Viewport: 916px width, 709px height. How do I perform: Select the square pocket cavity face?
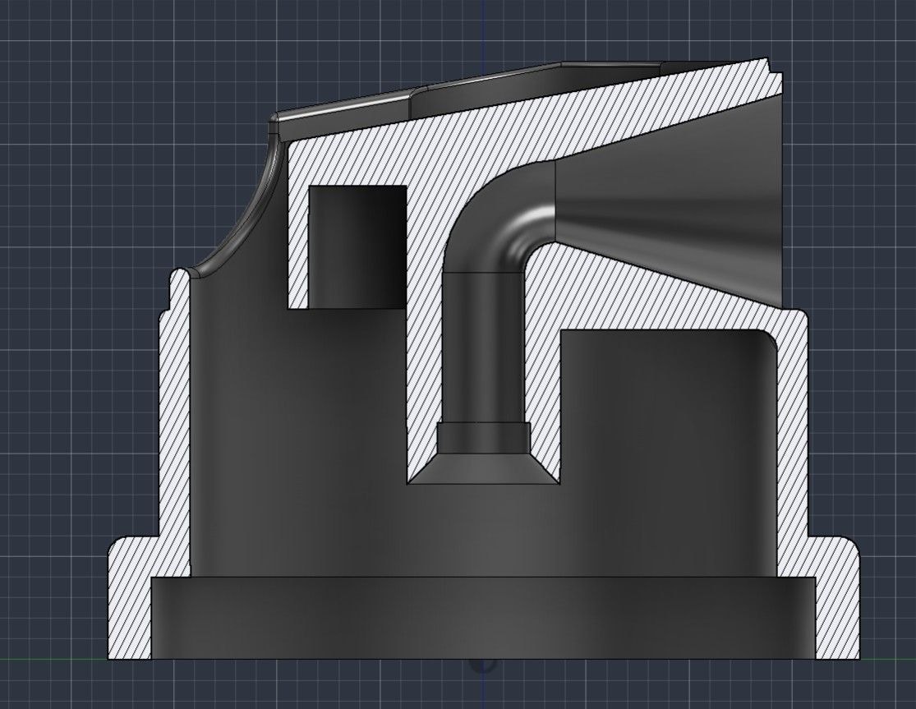click(x=357, y=246)
